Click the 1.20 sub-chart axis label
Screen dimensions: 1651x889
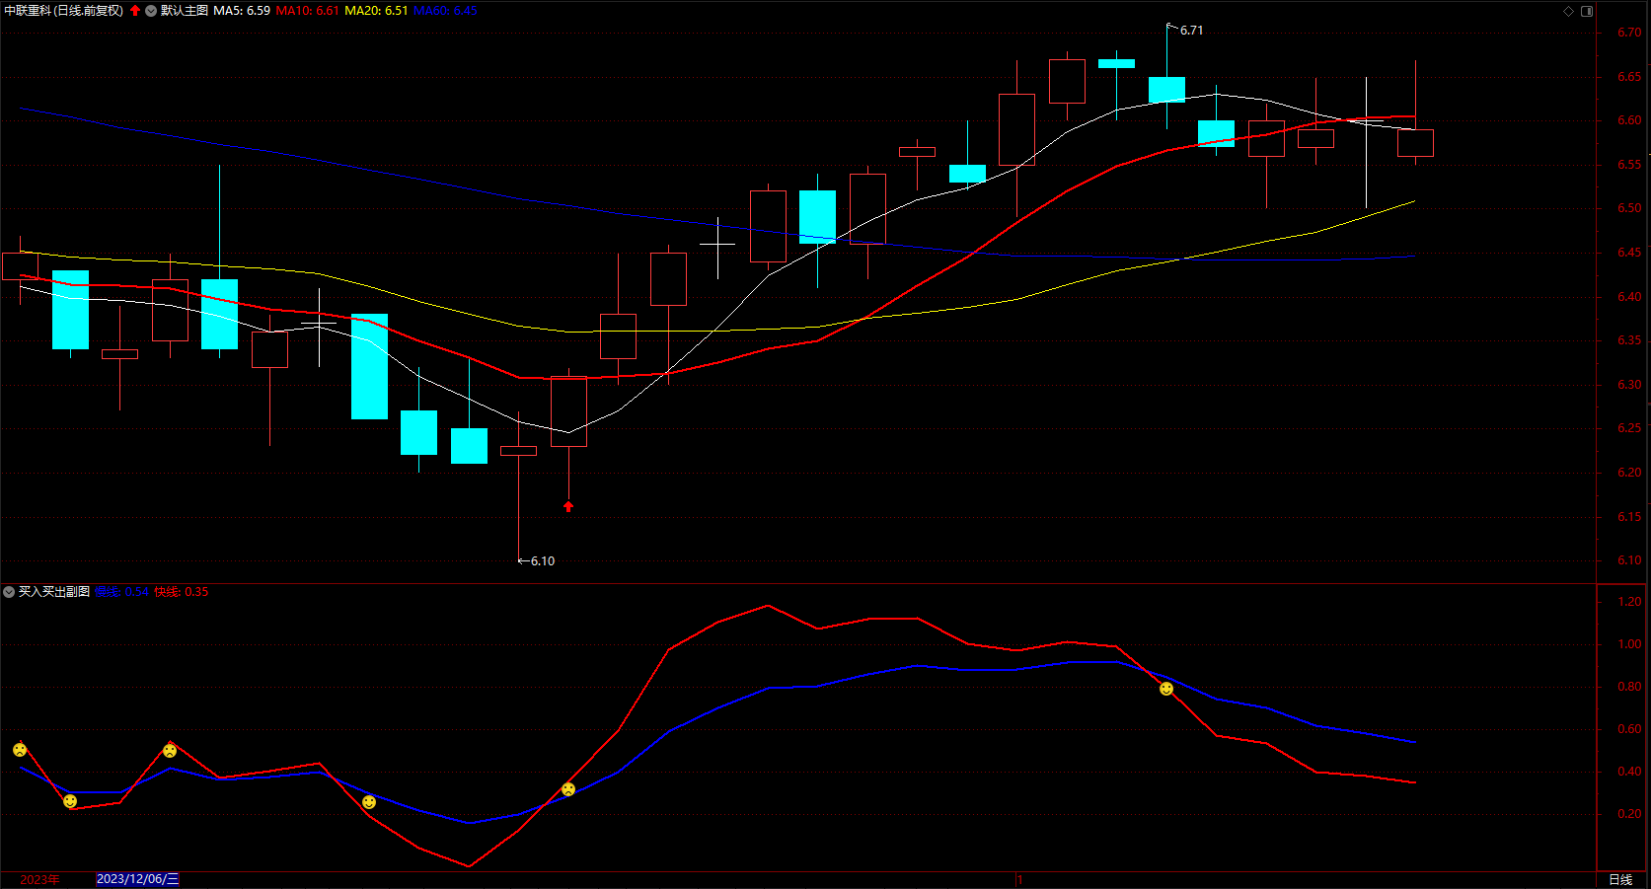coord(1629,602)
